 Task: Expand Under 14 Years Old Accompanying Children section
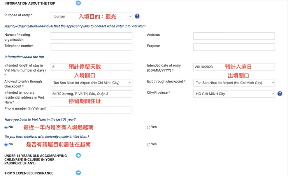point(78,156)
